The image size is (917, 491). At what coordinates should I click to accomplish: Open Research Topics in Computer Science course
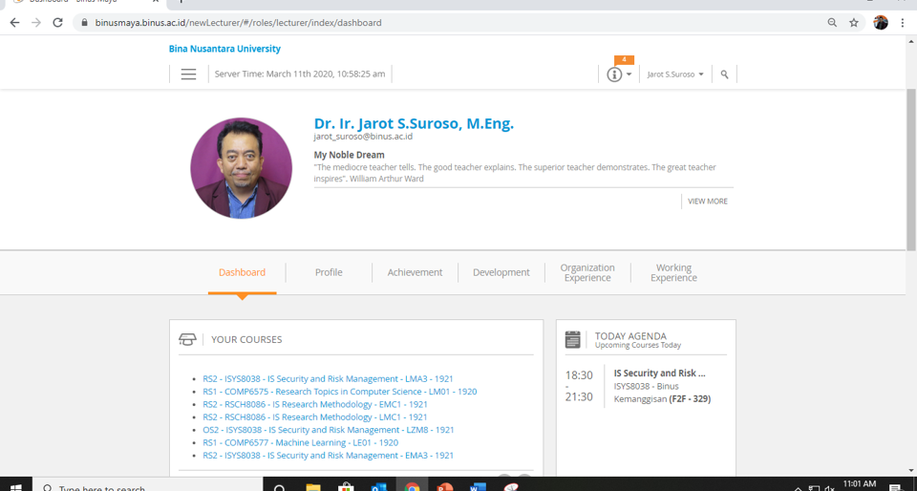[x=339, y=392]
